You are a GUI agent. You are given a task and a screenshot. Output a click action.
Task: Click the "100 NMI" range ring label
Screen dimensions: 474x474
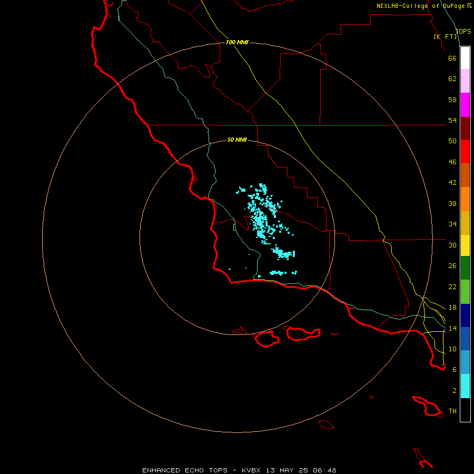(x=237, y=42)
